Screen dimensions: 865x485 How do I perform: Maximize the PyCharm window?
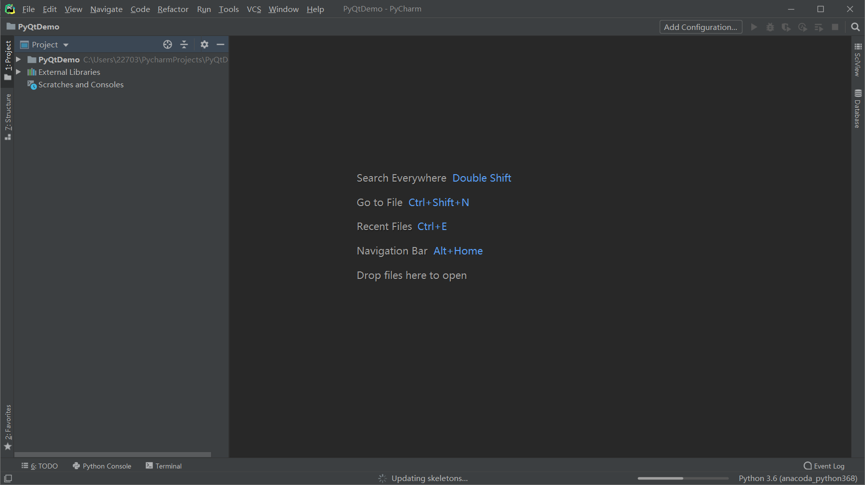pos(821,9)
